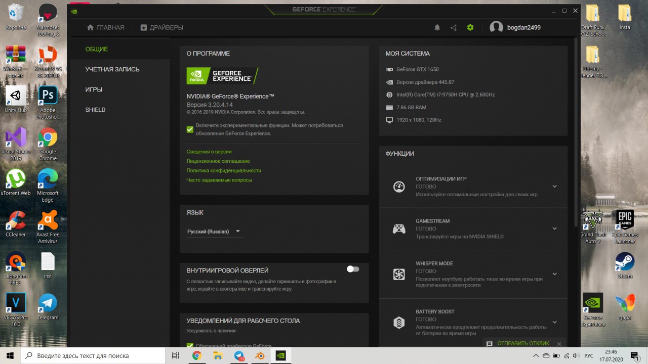Open Epic Games Launcher desktop icon
Image resolution: width=648 pixels, height=364 pixels.
point(625,227)
